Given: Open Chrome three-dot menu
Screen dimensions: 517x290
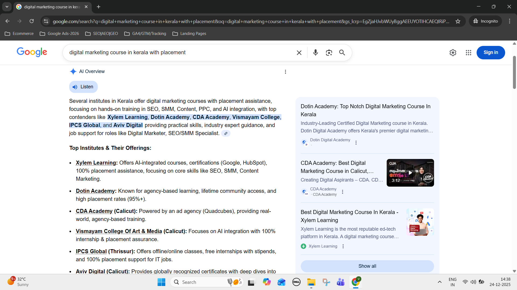Looking at the screenshot, I should pyautogui.click(x=509, y=21).
